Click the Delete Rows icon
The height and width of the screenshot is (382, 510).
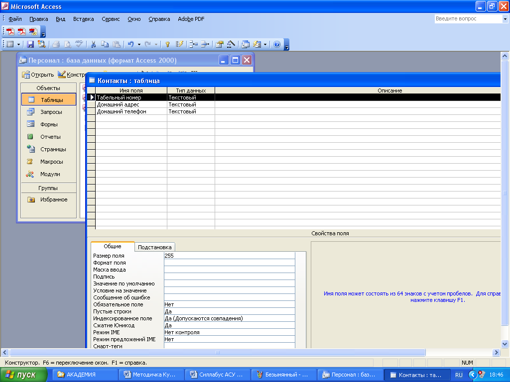(205, 44)
